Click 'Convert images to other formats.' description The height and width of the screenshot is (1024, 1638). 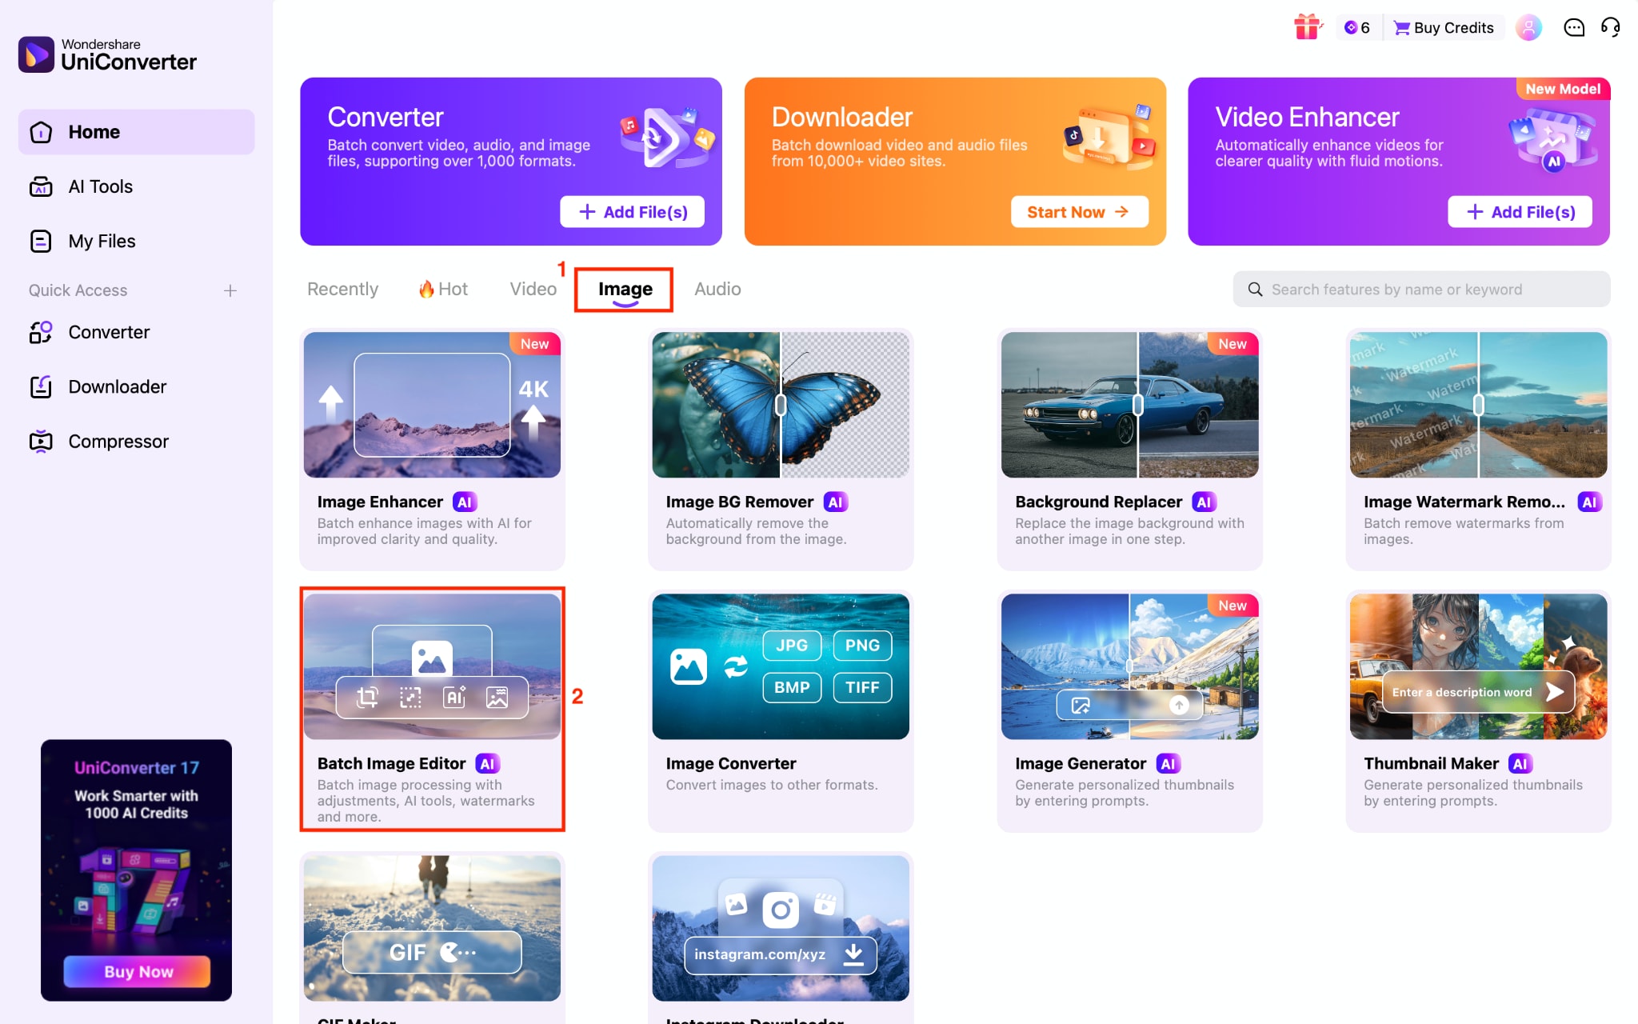(x=771, y=785)
